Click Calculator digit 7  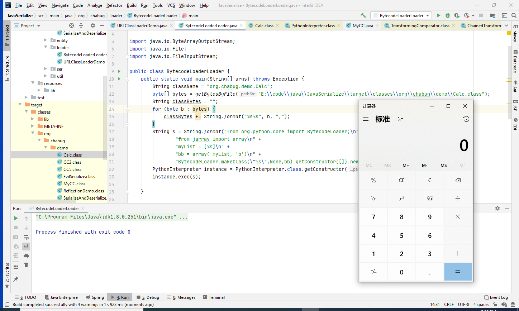point(373,217)
